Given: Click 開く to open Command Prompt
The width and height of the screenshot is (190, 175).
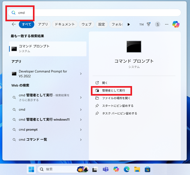Looking at the screenshot, I should (105, 83).
